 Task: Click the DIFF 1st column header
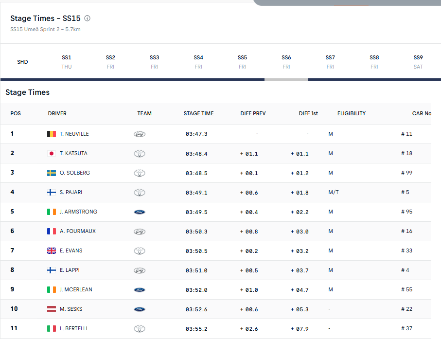(x=308, y=113)
